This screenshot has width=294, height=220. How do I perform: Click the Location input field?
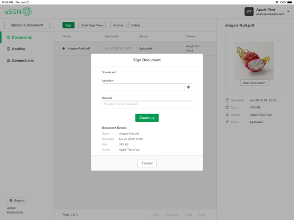pos(143,87)
